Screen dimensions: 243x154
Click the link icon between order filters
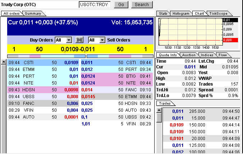(x=79, y=40)
